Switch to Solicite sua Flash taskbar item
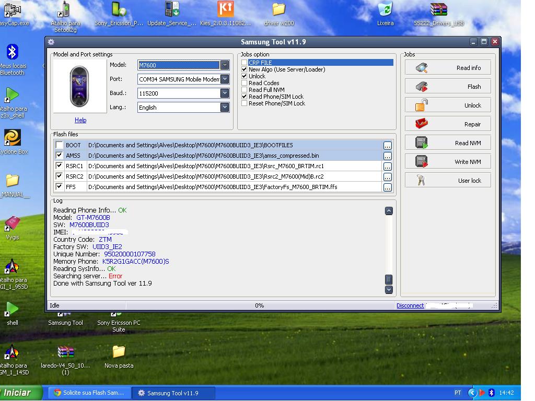 (x=89, y=393)
